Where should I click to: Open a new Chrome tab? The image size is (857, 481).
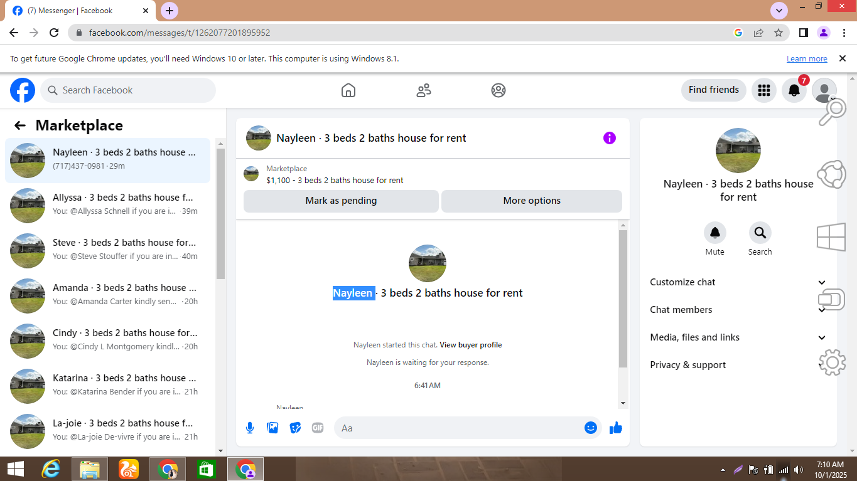click(x=170, y=11)
